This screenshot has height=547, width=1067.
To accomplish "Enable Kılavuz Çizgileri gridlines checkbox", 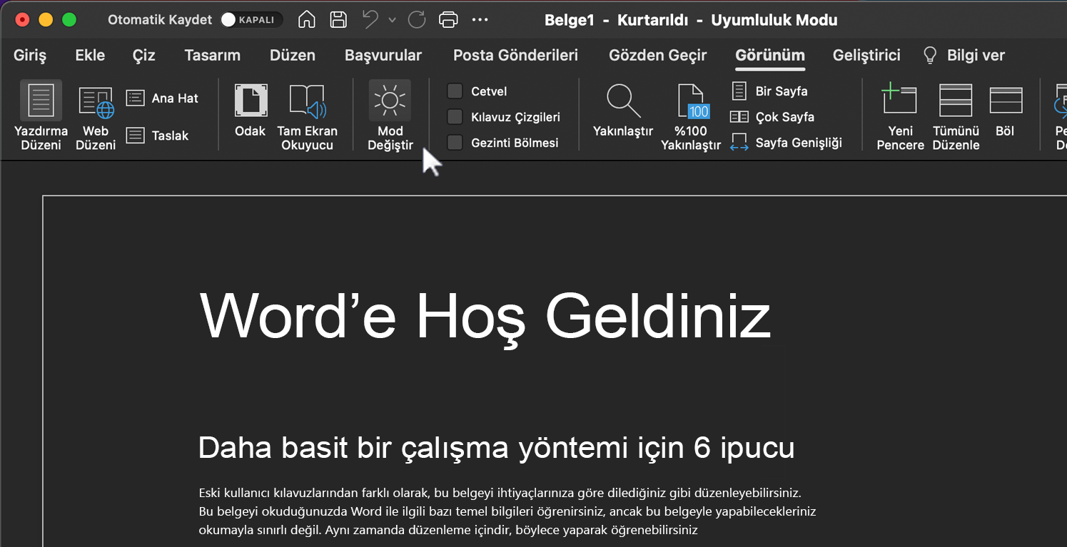I will 455,117.
